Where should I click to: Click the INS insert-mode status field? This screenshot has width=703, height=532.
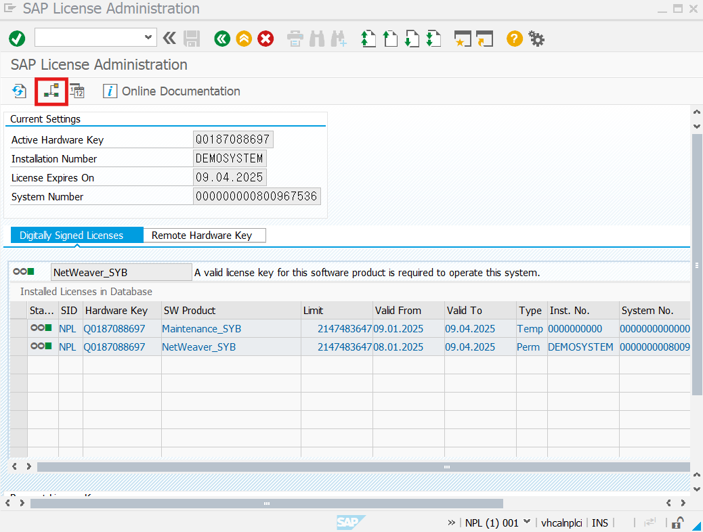(600, 523)
